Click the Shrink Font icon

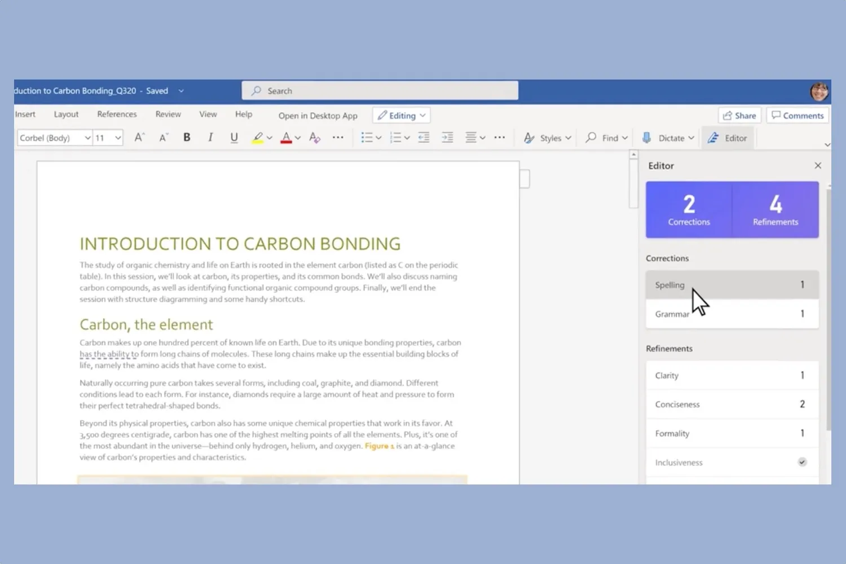(x=163, y=138)
